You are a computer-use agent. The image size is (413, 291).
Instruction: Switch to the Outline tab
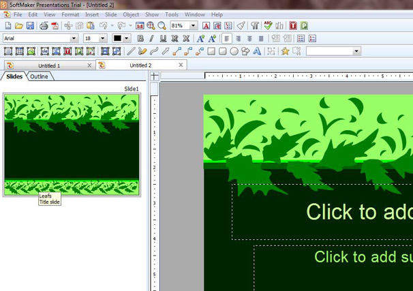click(x=39, y=76)
